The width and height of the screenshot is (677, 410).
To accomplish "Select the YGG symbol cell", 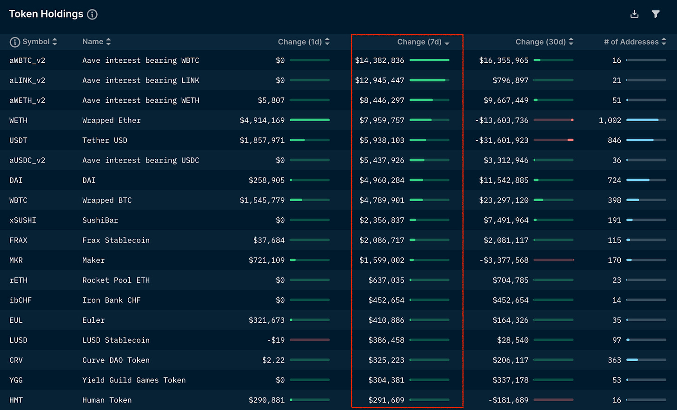I will point(16,380).
